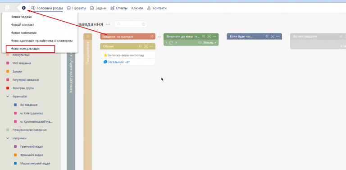Open Всі завдання under Франчайзі

pyautogui.click(x=29, y=105)
